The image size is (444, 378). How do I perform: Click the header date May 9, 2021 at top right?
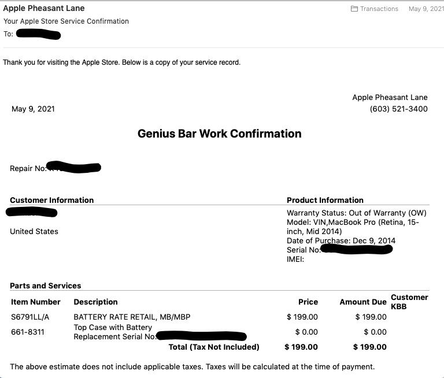coord(426,9)
